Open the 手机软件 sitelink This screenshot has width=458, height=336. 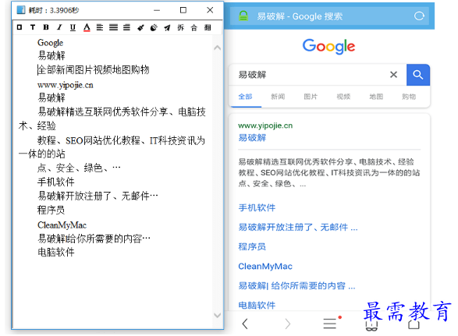[257, 207]
